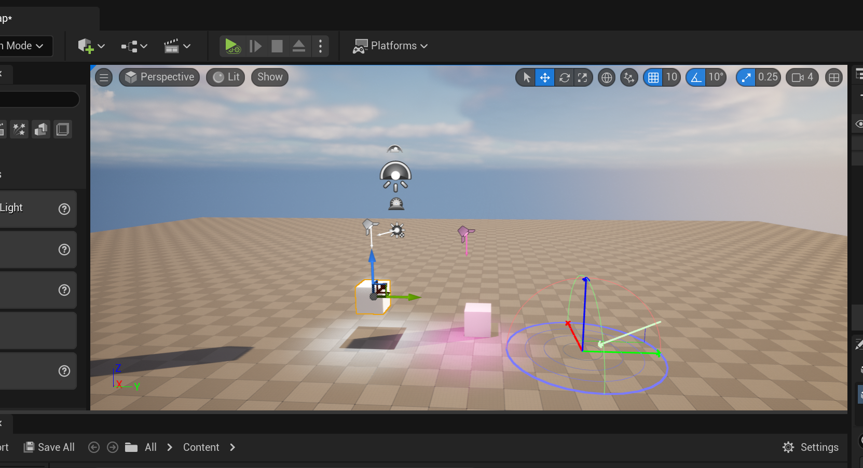Toggle surface snapping icon

point(629,78)
